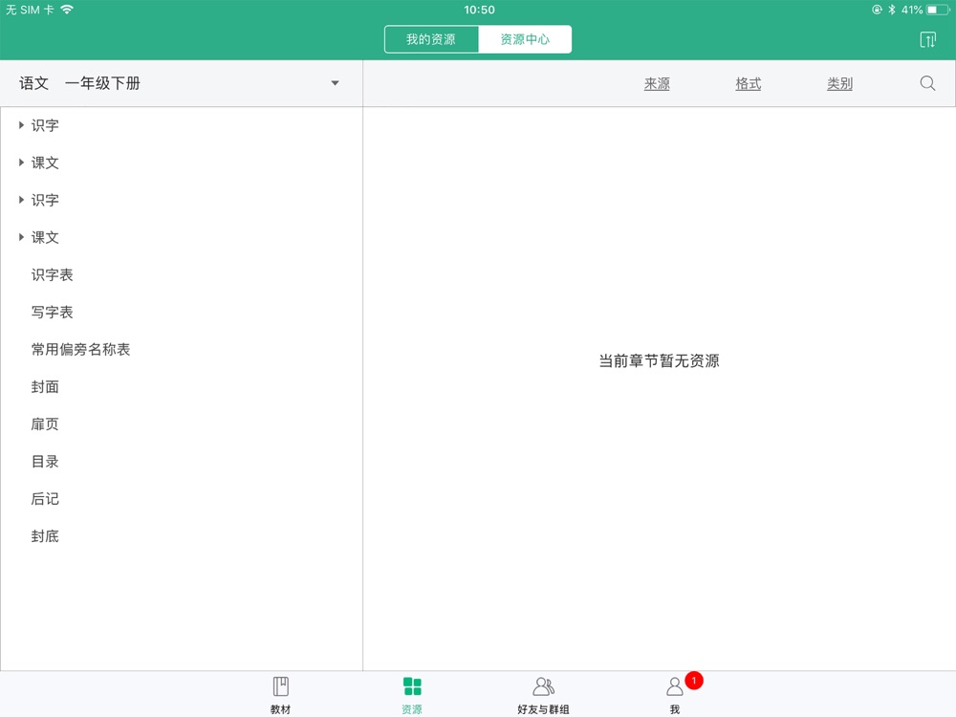
Task: Switch to 我的资源 segment
Action: point(431,39)
